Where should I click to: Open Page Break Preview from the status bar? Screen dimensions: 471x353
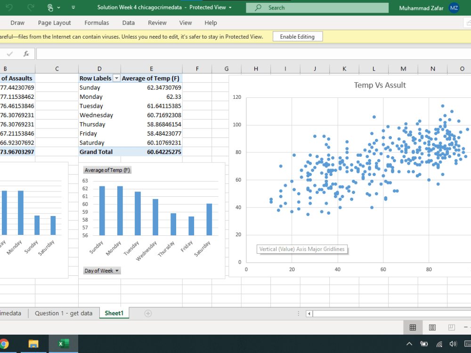451,327
